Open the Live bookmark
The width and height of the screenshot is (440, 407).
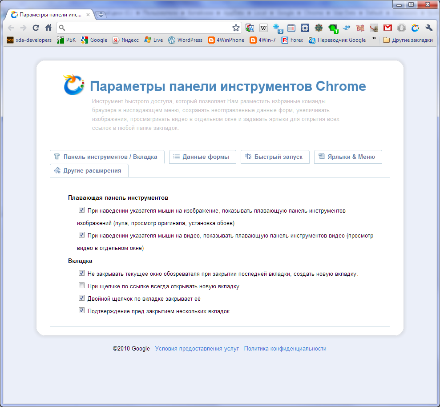tap(153, 40)
